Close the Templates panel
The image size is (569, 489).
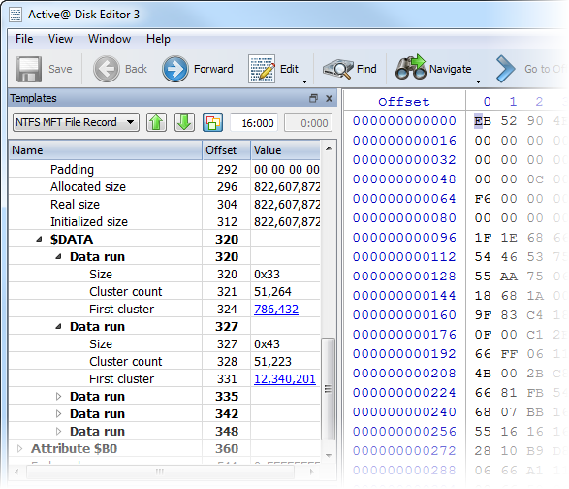click(330, 98)
